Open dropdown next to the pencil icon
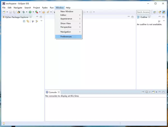The width and height of the screenshot is (168, 127). point(51,12)
